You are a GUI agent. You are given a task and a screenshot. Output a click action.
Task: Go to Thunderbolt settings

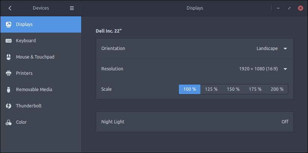click(x=41, y=106)
